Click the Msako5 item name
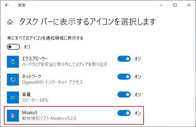This screenshot has height=127, width=196. click(29, 112)
